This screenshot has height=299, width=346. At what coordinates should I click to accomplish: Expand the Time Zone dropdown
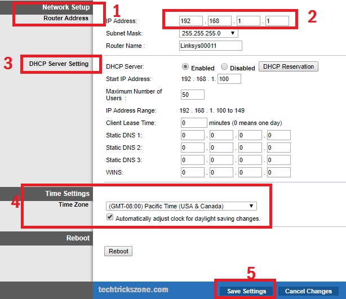tap(181, 206)
